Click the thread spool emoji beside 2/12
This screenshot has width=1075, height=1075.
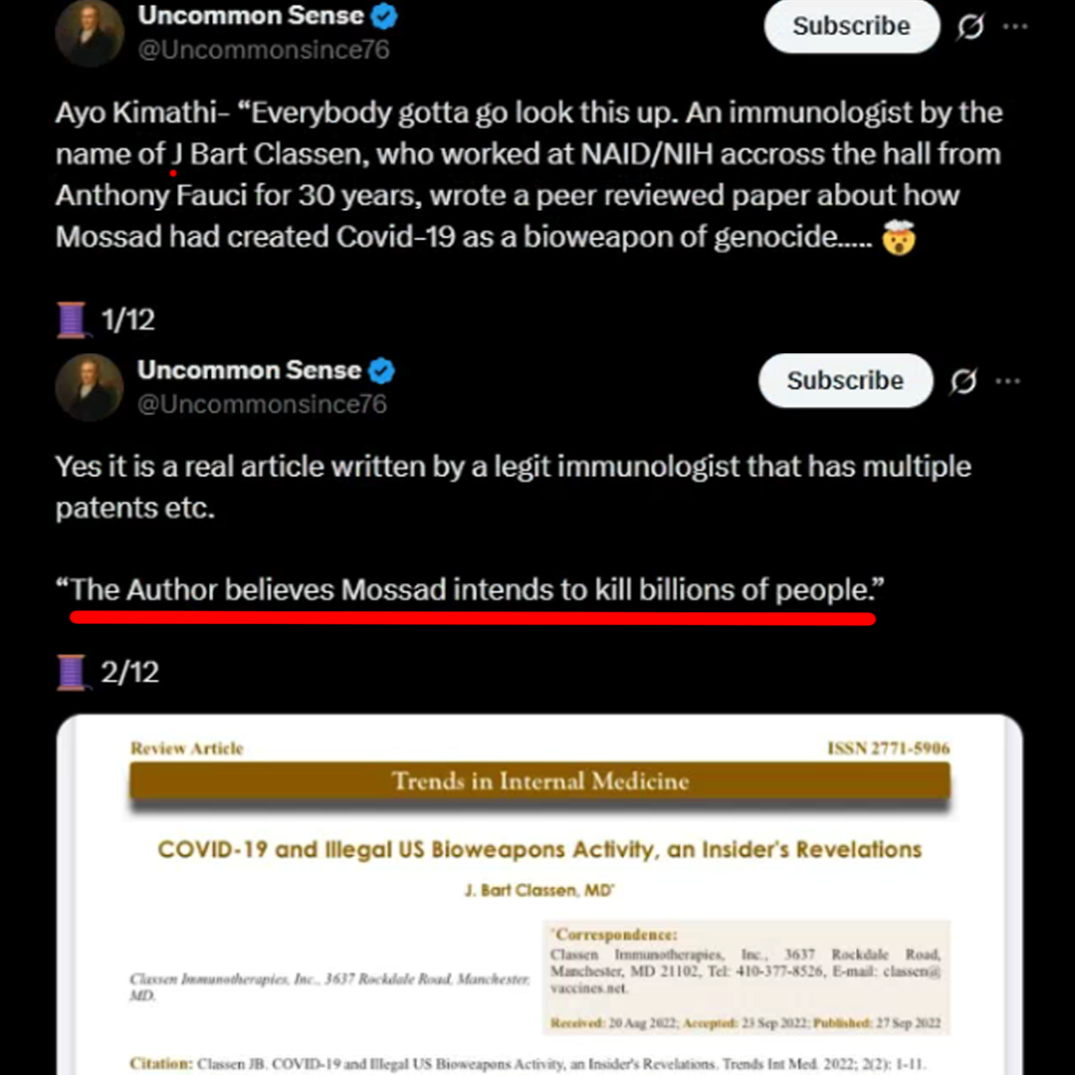click(72, 673)
